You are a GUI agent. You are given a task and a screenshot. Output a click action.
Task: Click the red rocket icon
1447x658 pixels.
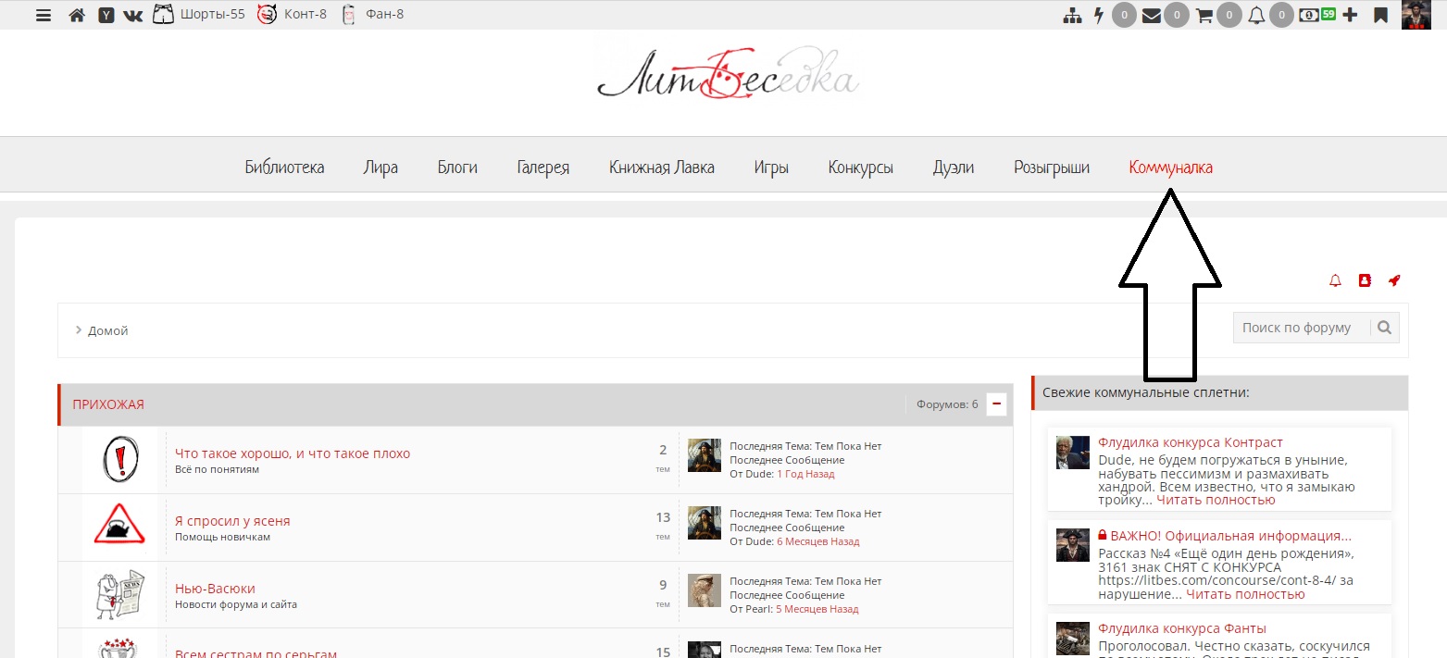[x=1394, y=280]
